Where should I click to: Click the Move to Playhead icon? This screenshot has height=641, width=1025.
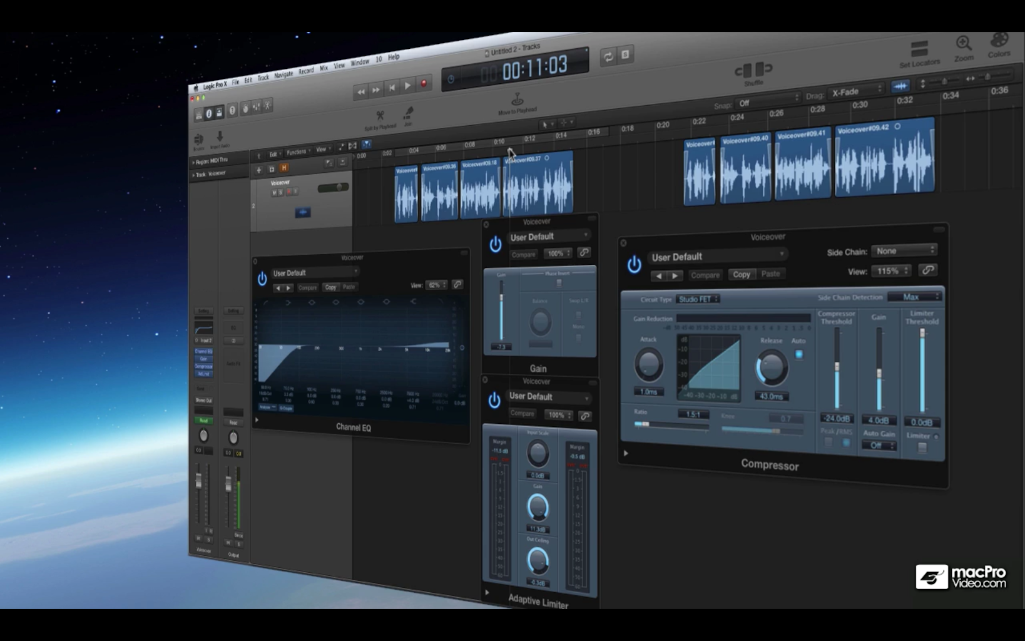[x=517, y=99]
